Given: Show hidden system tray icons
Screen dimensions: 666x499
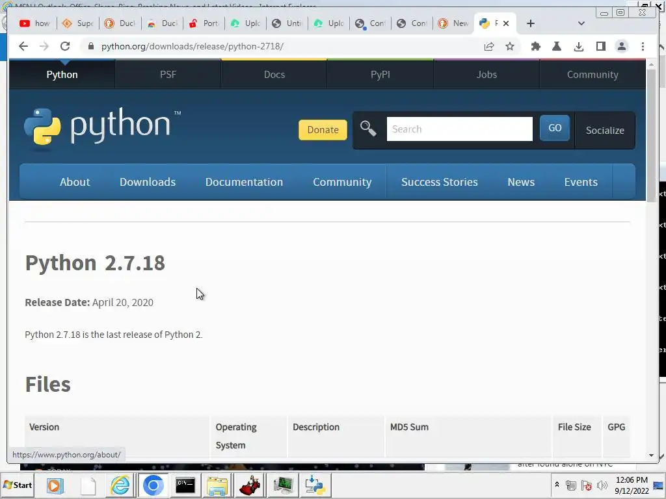Looking at the screenshot, I should 557,485.
